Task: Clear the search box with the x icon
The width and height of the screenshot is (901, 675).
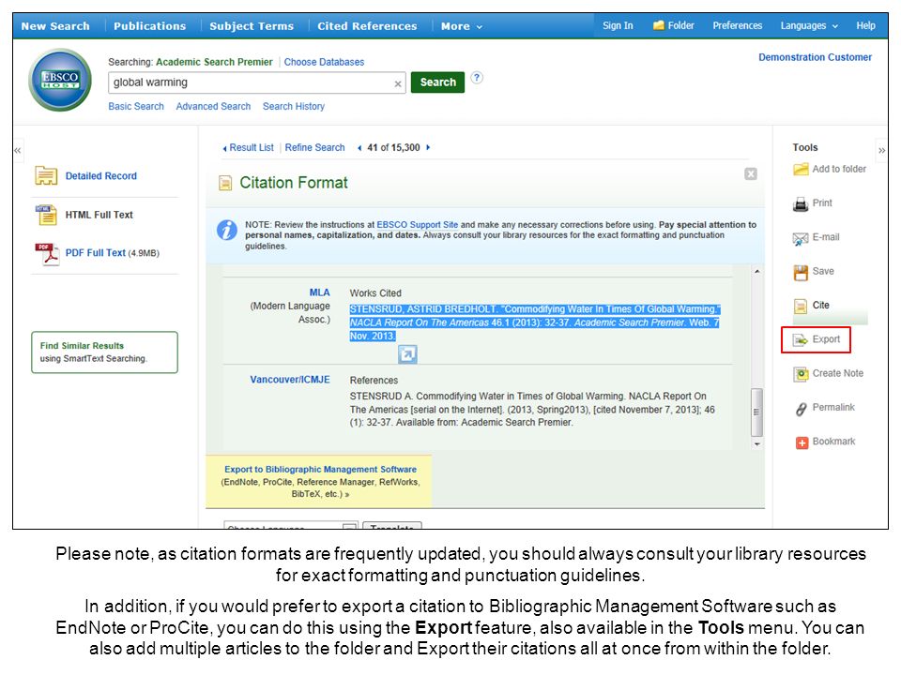Action: (398, 83)
